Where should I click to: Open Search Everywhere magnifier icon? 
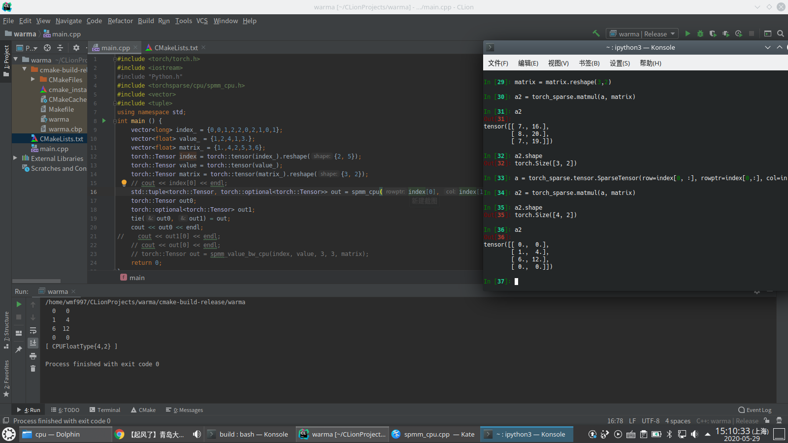point(781,33)
